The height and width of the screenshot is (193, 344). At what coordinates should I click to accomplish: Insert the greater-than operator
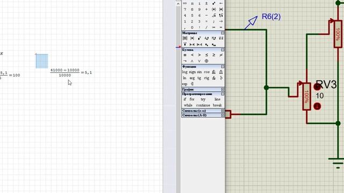tap(199, 55)
